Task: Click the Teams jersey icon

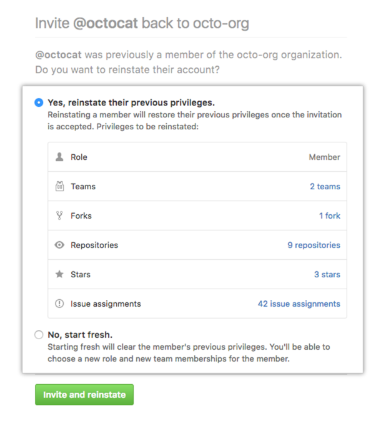Action: [x=59, y=186]
